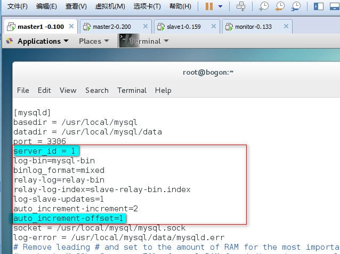The width and height of the screenshot is (340, 254).
Task: Click the datadir = /usr/local/mysql/data line
Action: (x=87, y=132)
